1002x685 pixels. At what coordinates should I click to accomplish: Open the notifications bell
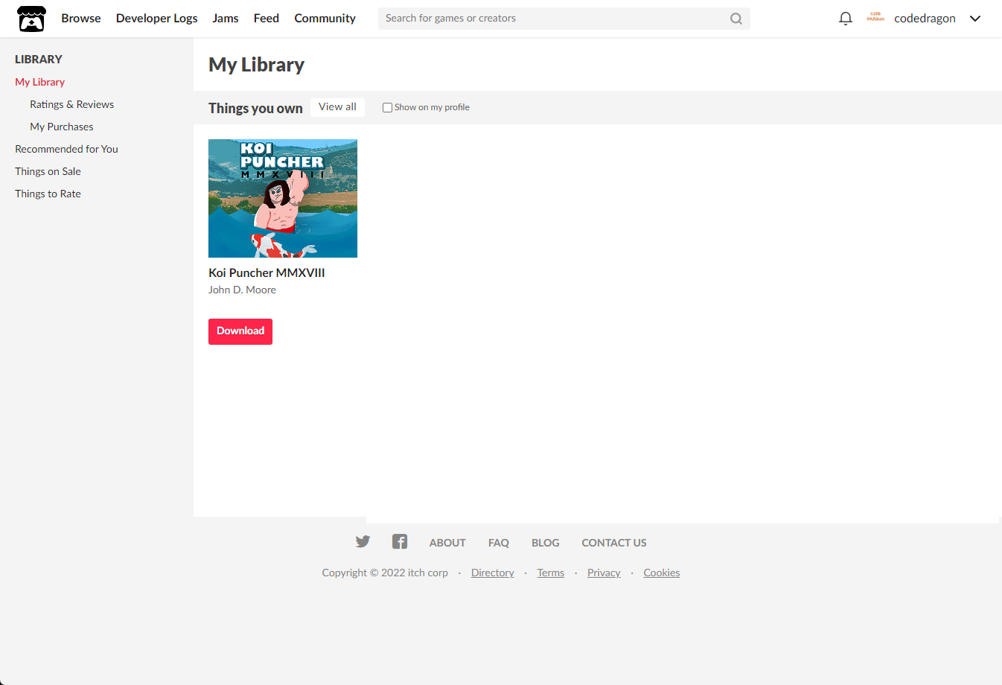pos(846,19)
